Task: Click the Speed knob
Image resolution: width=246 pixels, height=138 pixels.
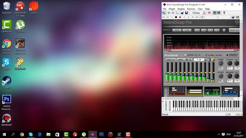Action: click(x=221, y=63)
